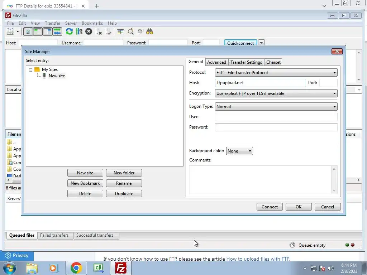Open Windows Explorer from the taskbar
Image resolution: width=367 pixels, height=275 pixels.
tap(32, 268)
